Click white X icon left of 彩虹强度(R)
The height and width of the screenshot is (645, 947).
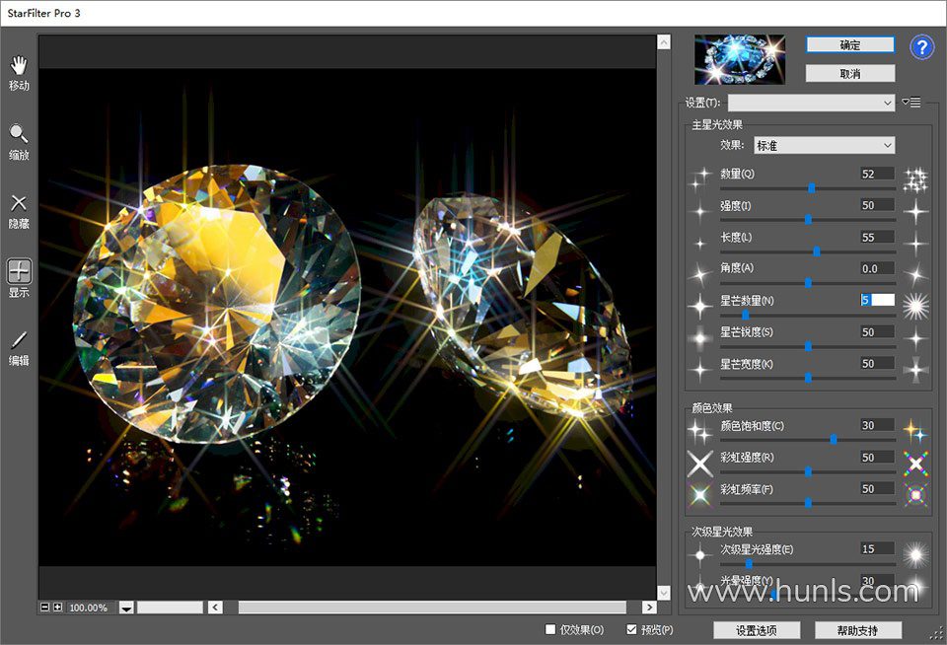point(700,464)
